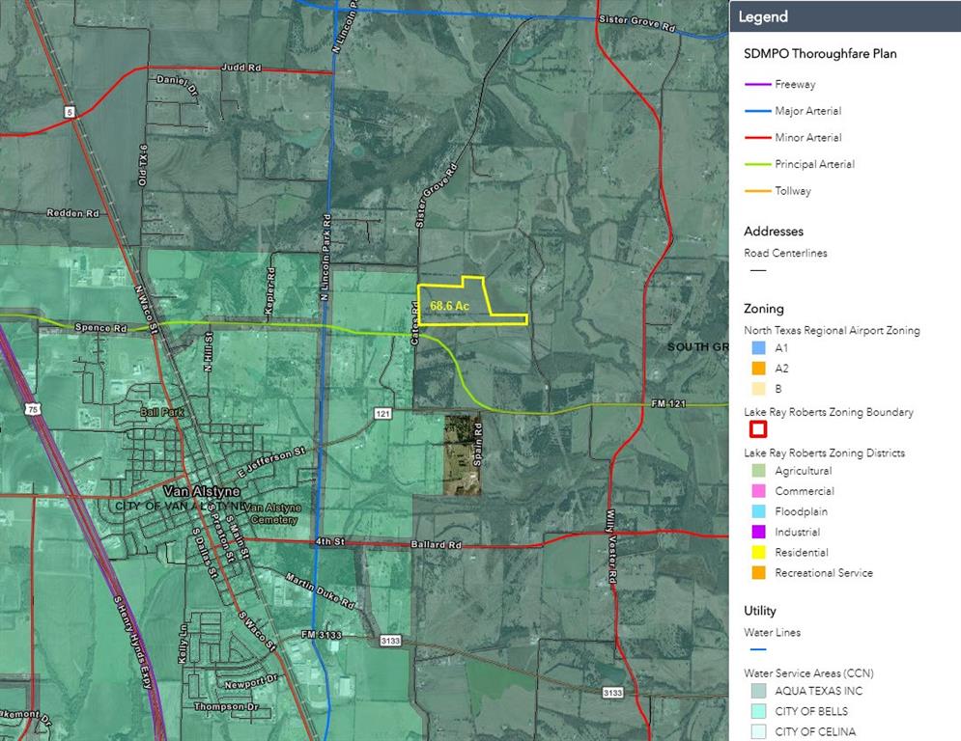
Task: Select the 68.6 Ac parcel label
Action: [450, 306]
